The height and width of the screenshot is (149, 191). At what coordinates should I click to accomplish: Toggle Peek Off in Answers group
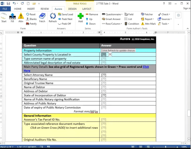pyautogui.click(x=64, y=24)
